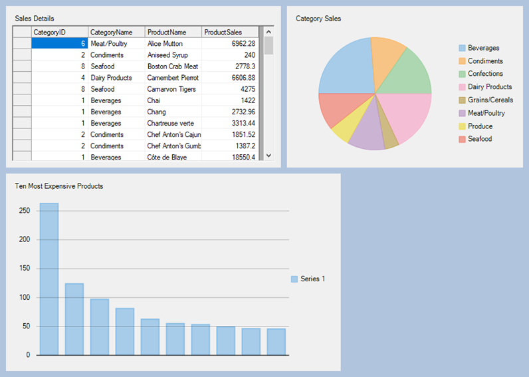Click the grid scrollbar down arrow
This screenshot has height=377, width=529.
click(268, 155)
